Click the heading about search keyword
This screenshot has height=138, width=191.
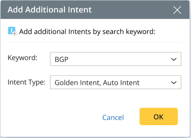[x=87, y=32]
